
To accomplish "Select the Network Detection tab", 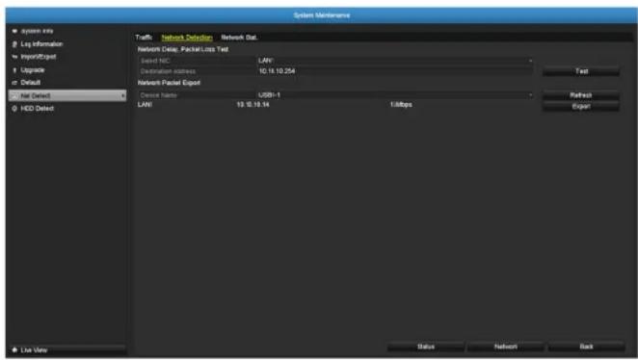I will tap(187, 38).
